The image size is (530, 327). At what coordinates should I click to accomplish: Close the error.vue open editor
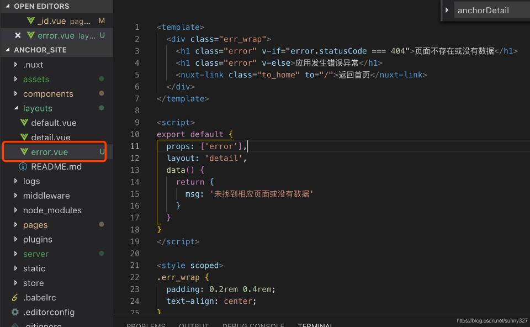click(x=18, y=35)
